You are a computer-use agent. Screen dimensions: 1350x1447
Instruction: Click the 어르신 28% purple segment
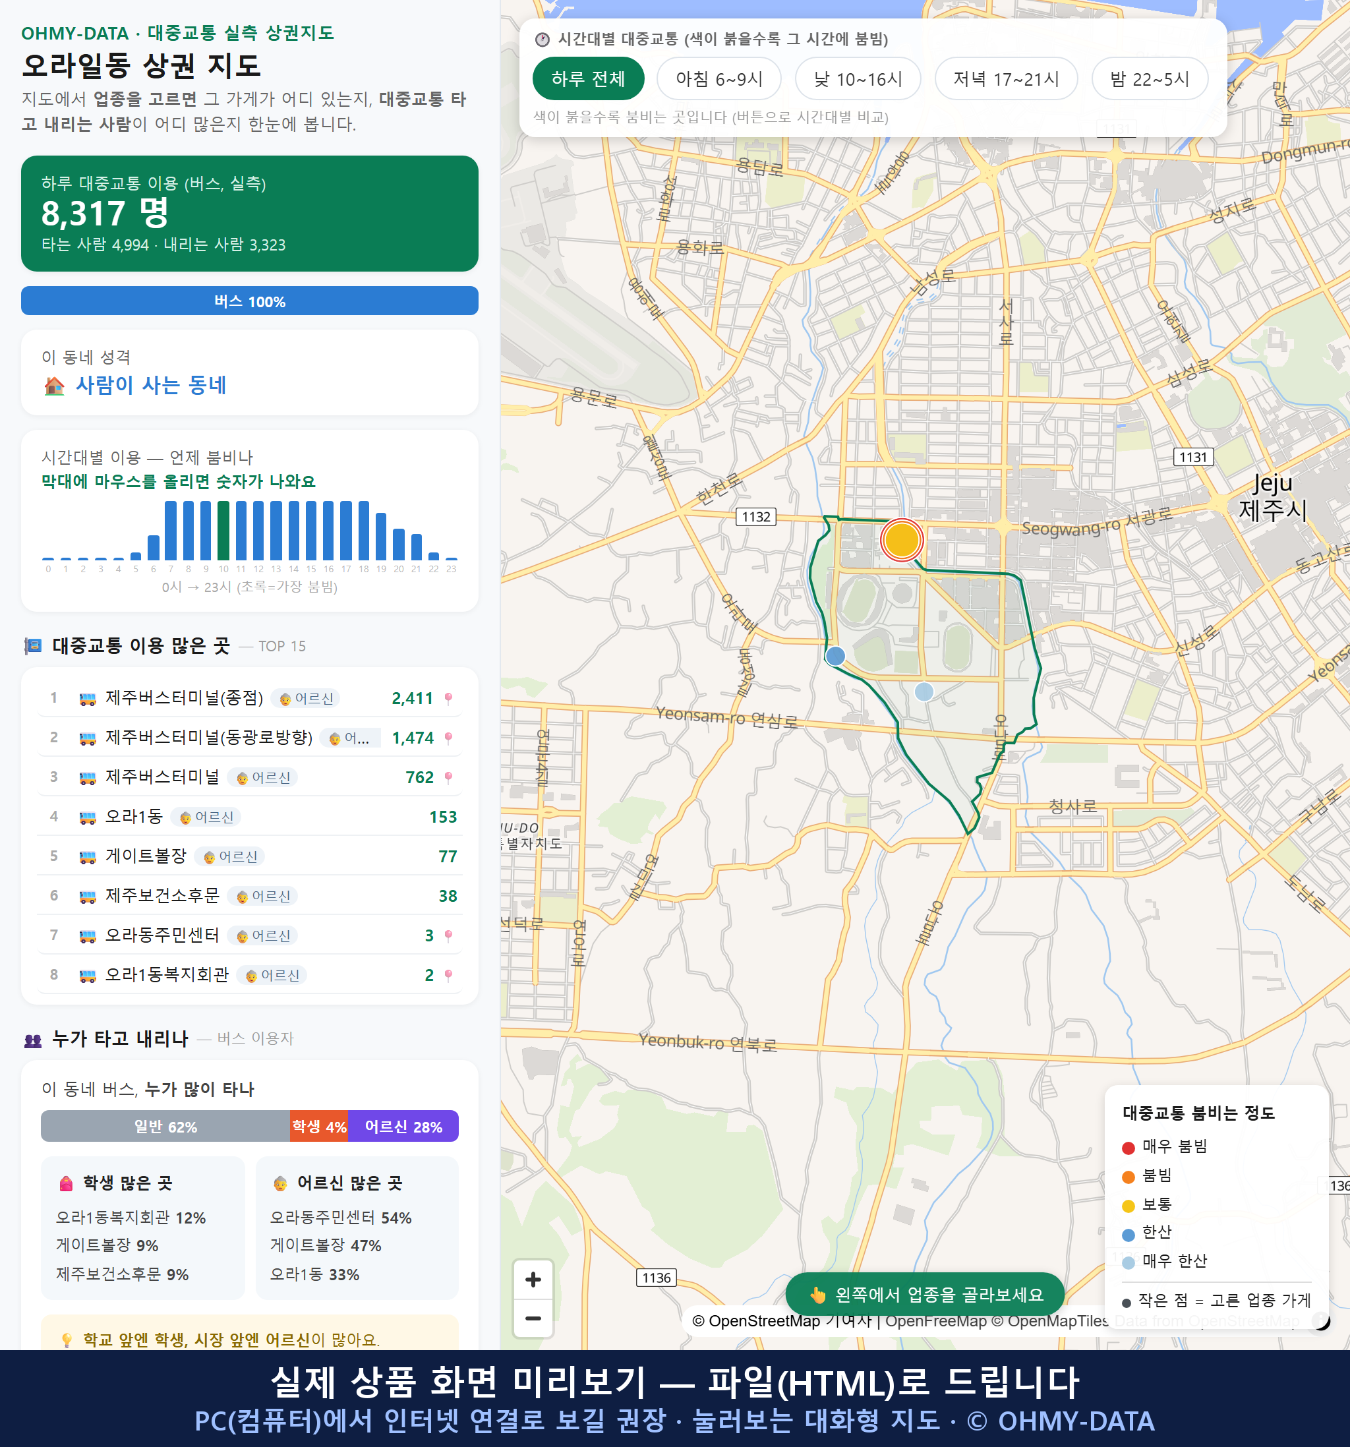(x=403, y=1126)
